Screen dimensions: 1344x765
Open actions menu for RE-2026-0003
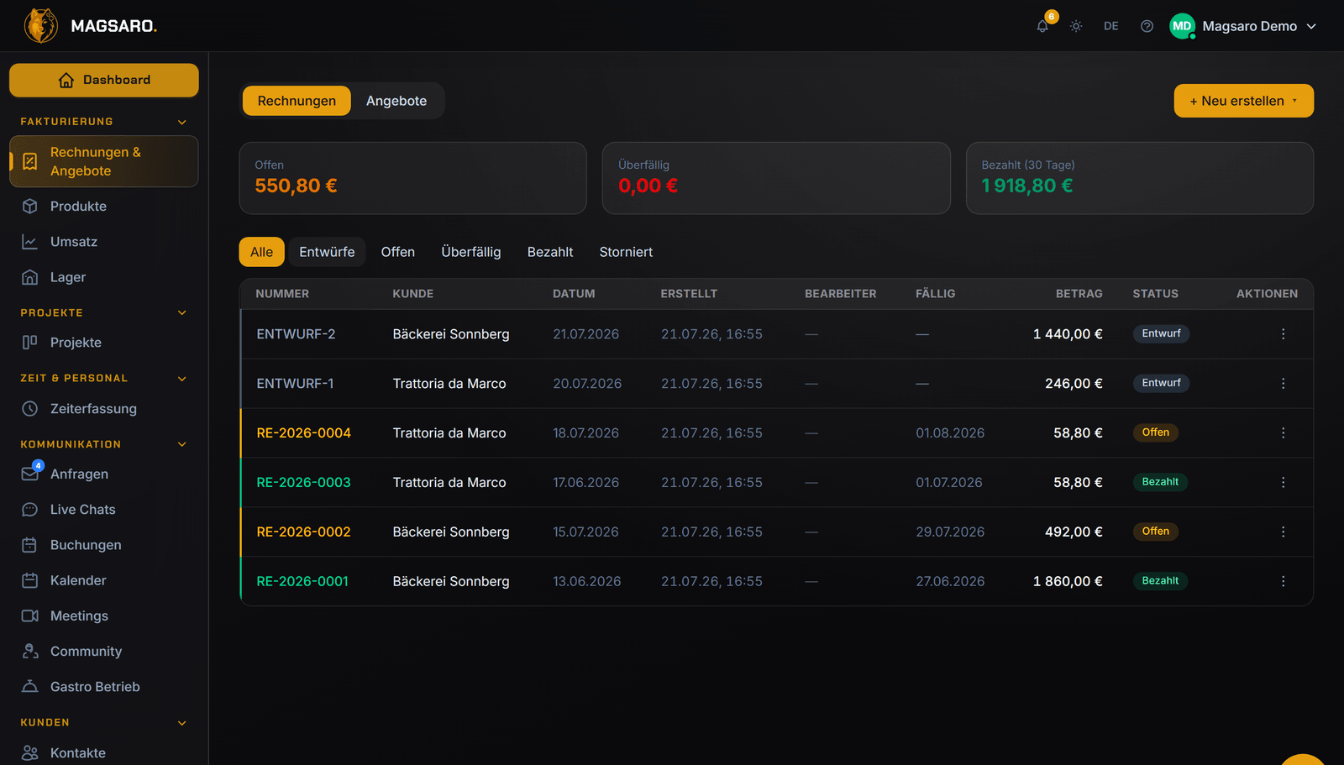[1283, 483]
